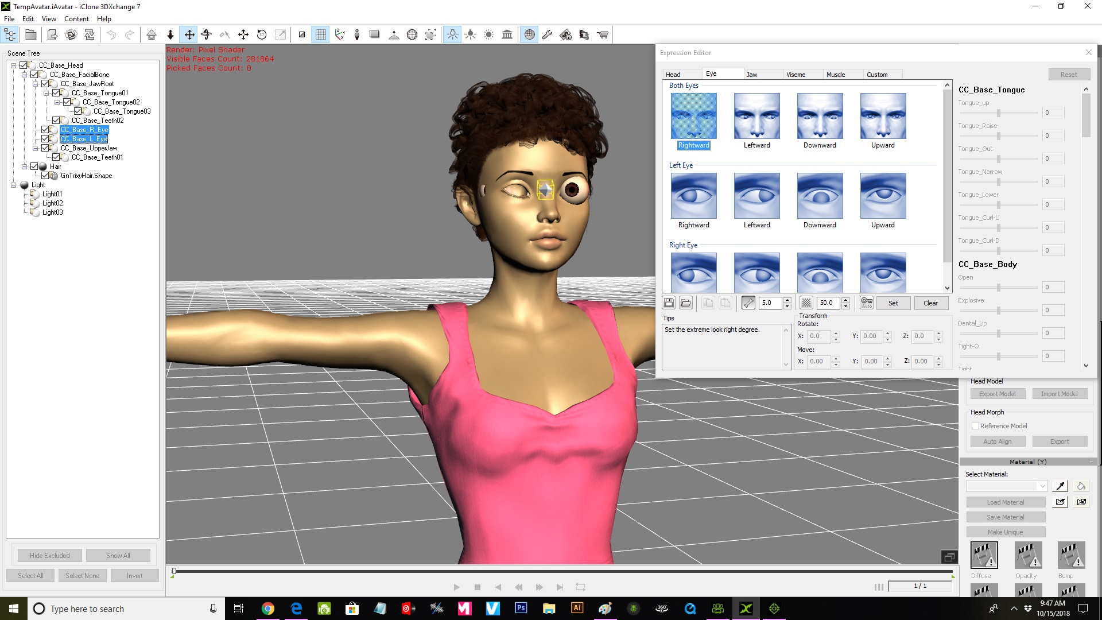The image size is (1102, 620).
Task: Enable the Reference Model checkbox
Action: 975,426
